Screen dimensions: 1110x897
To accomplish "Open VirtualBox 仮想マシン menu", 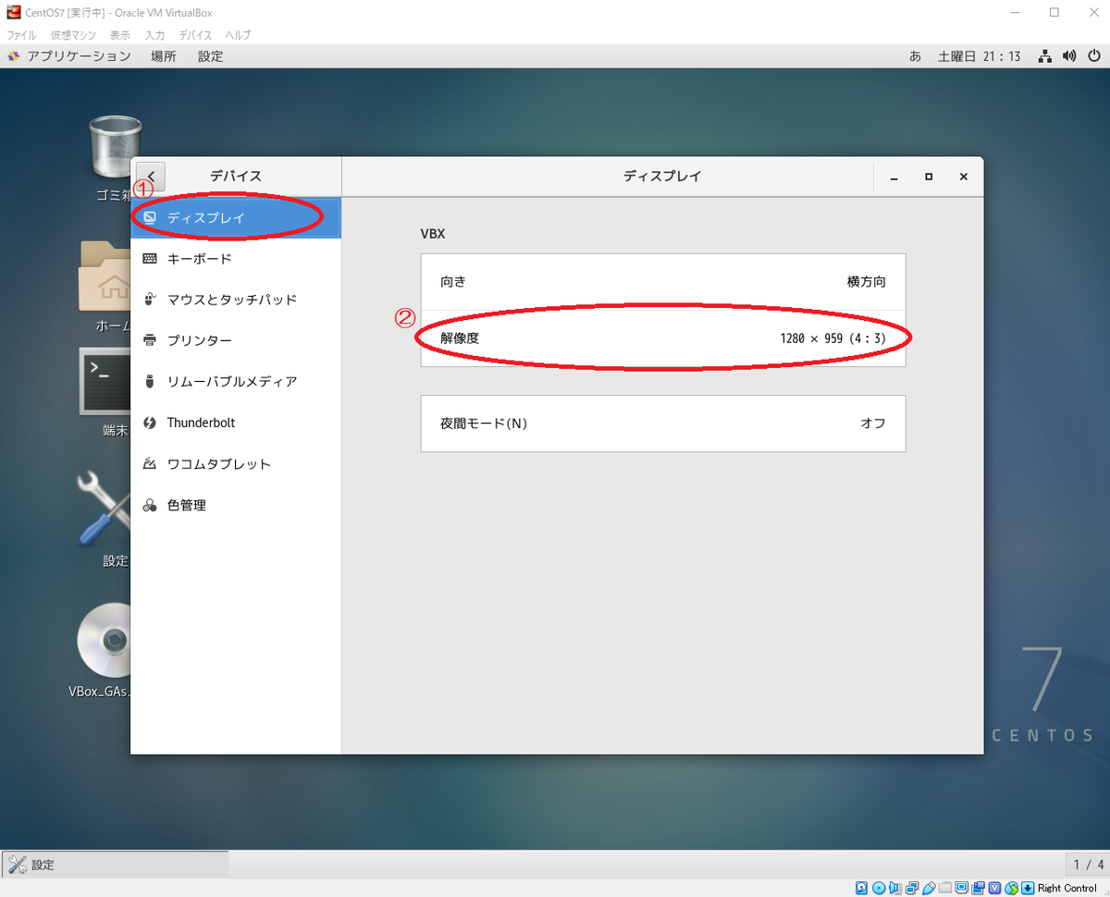I will pyautogui.click(x=73, y=35).
